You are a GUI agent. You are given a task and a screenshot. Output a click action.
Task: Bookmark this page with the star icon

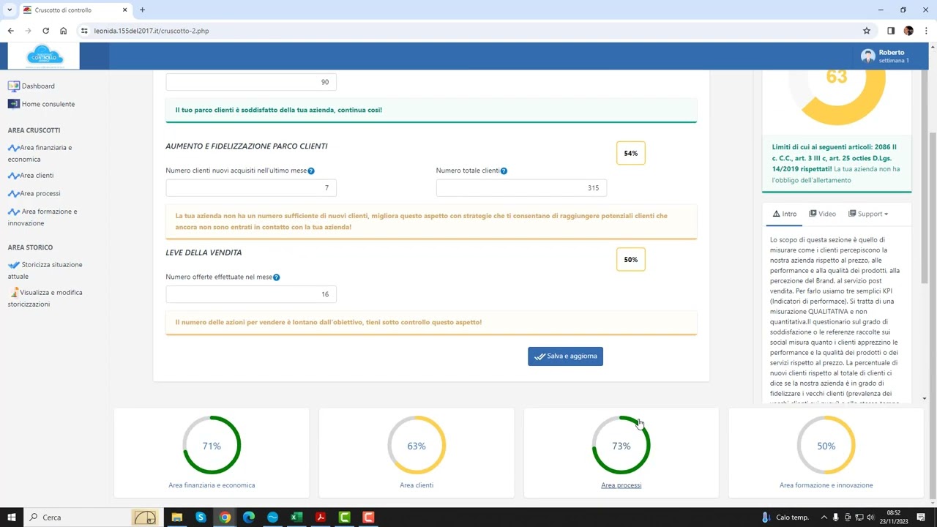867,31
